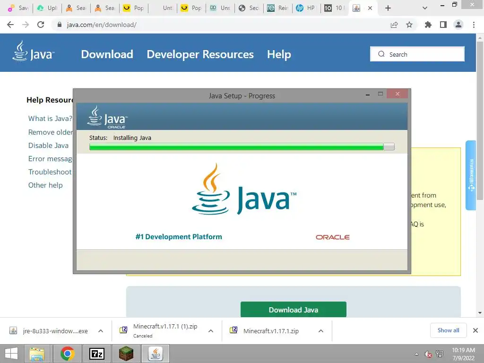The width and height of the screenshot is (484, 363).
Task: Open the browser side panel
Action: 443,25
